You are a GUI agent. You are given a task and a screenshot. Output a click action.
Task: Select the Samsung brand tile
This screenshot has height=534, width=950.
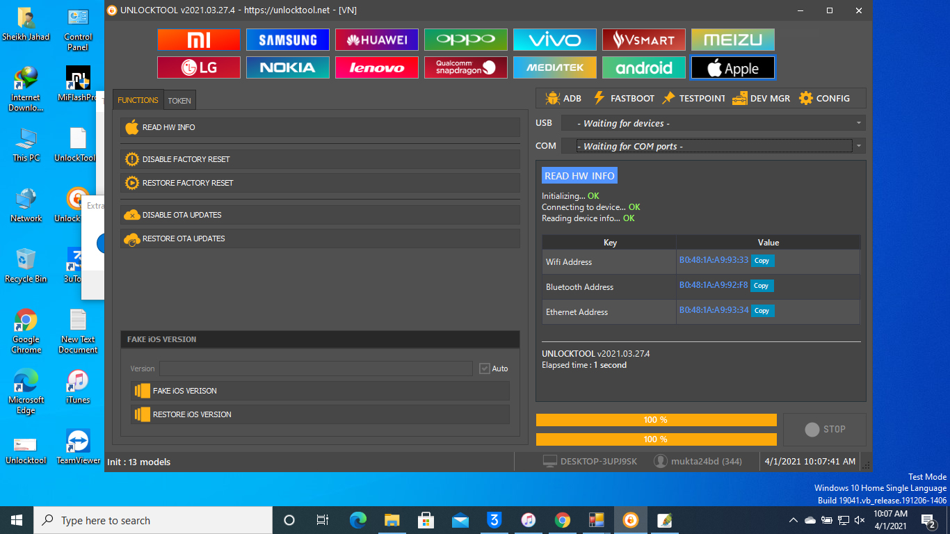tap(288, 40)
